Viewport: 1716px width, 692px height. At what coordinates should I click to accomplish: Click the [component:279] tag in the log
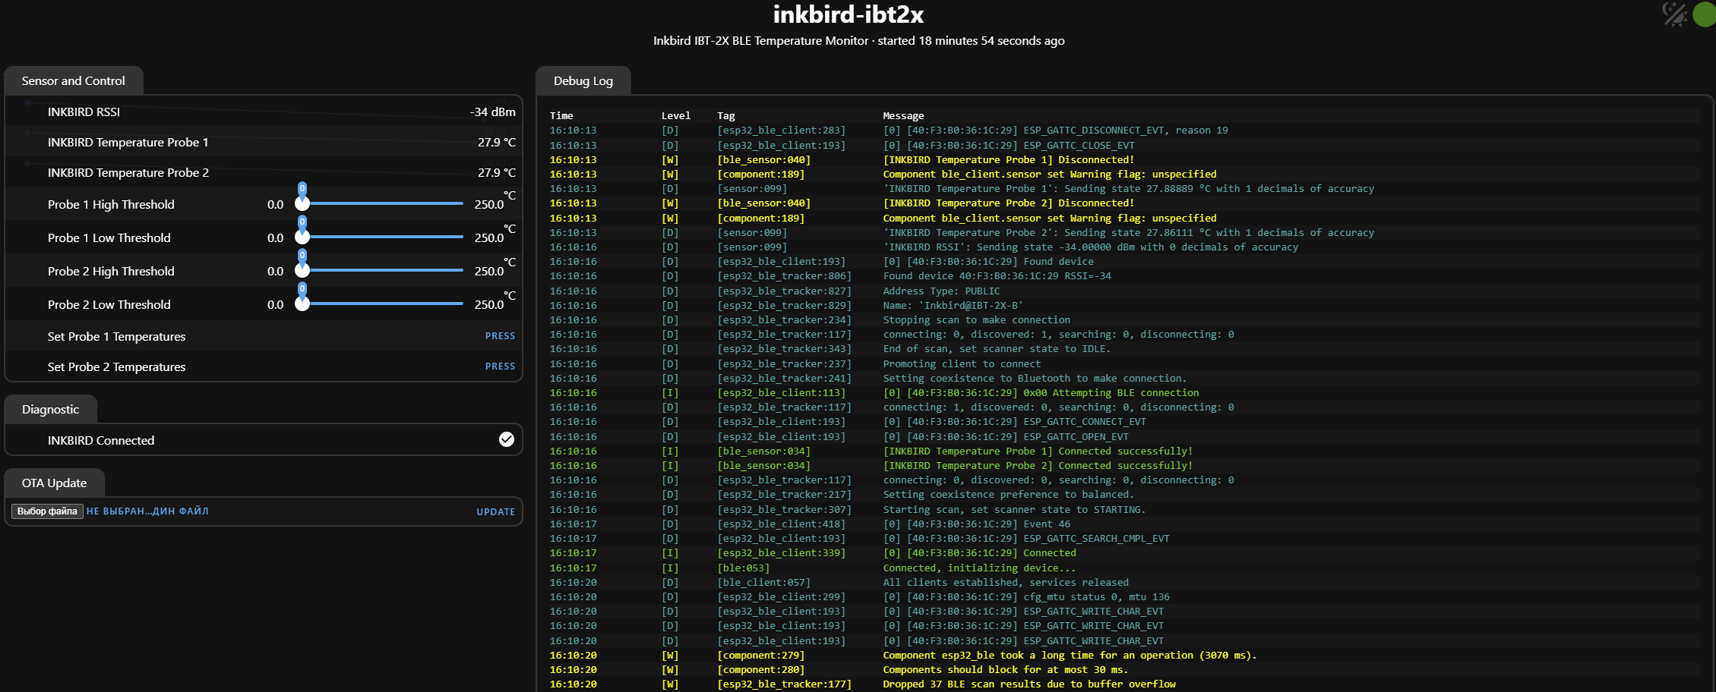(760, 655)
